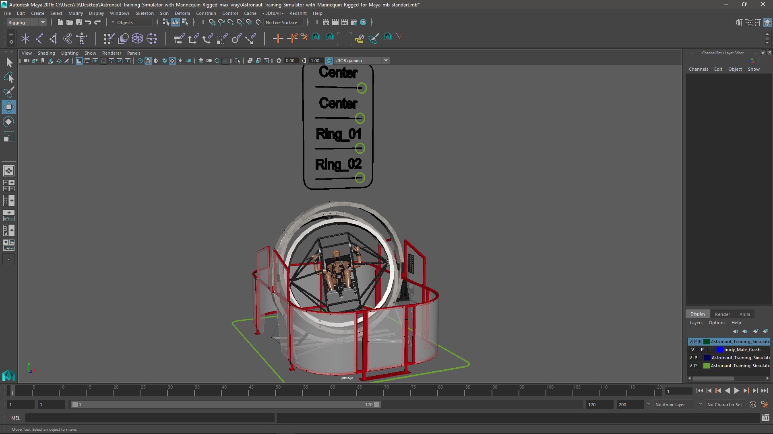The height and width of the screenshot is (434, 773).
Task: Open the Create IK Handle tool
Action: (x=54, y=39)
